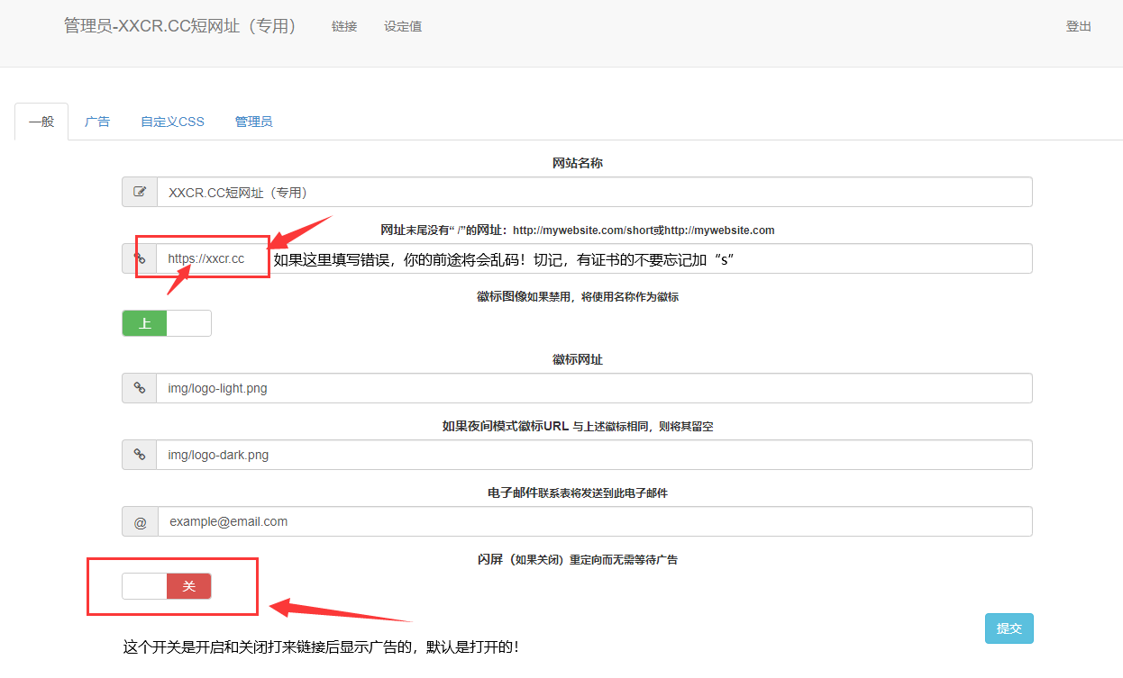Screen dimensions: 1123x678
Task: Click the 网站名称 label text
Action: [578, 163]
